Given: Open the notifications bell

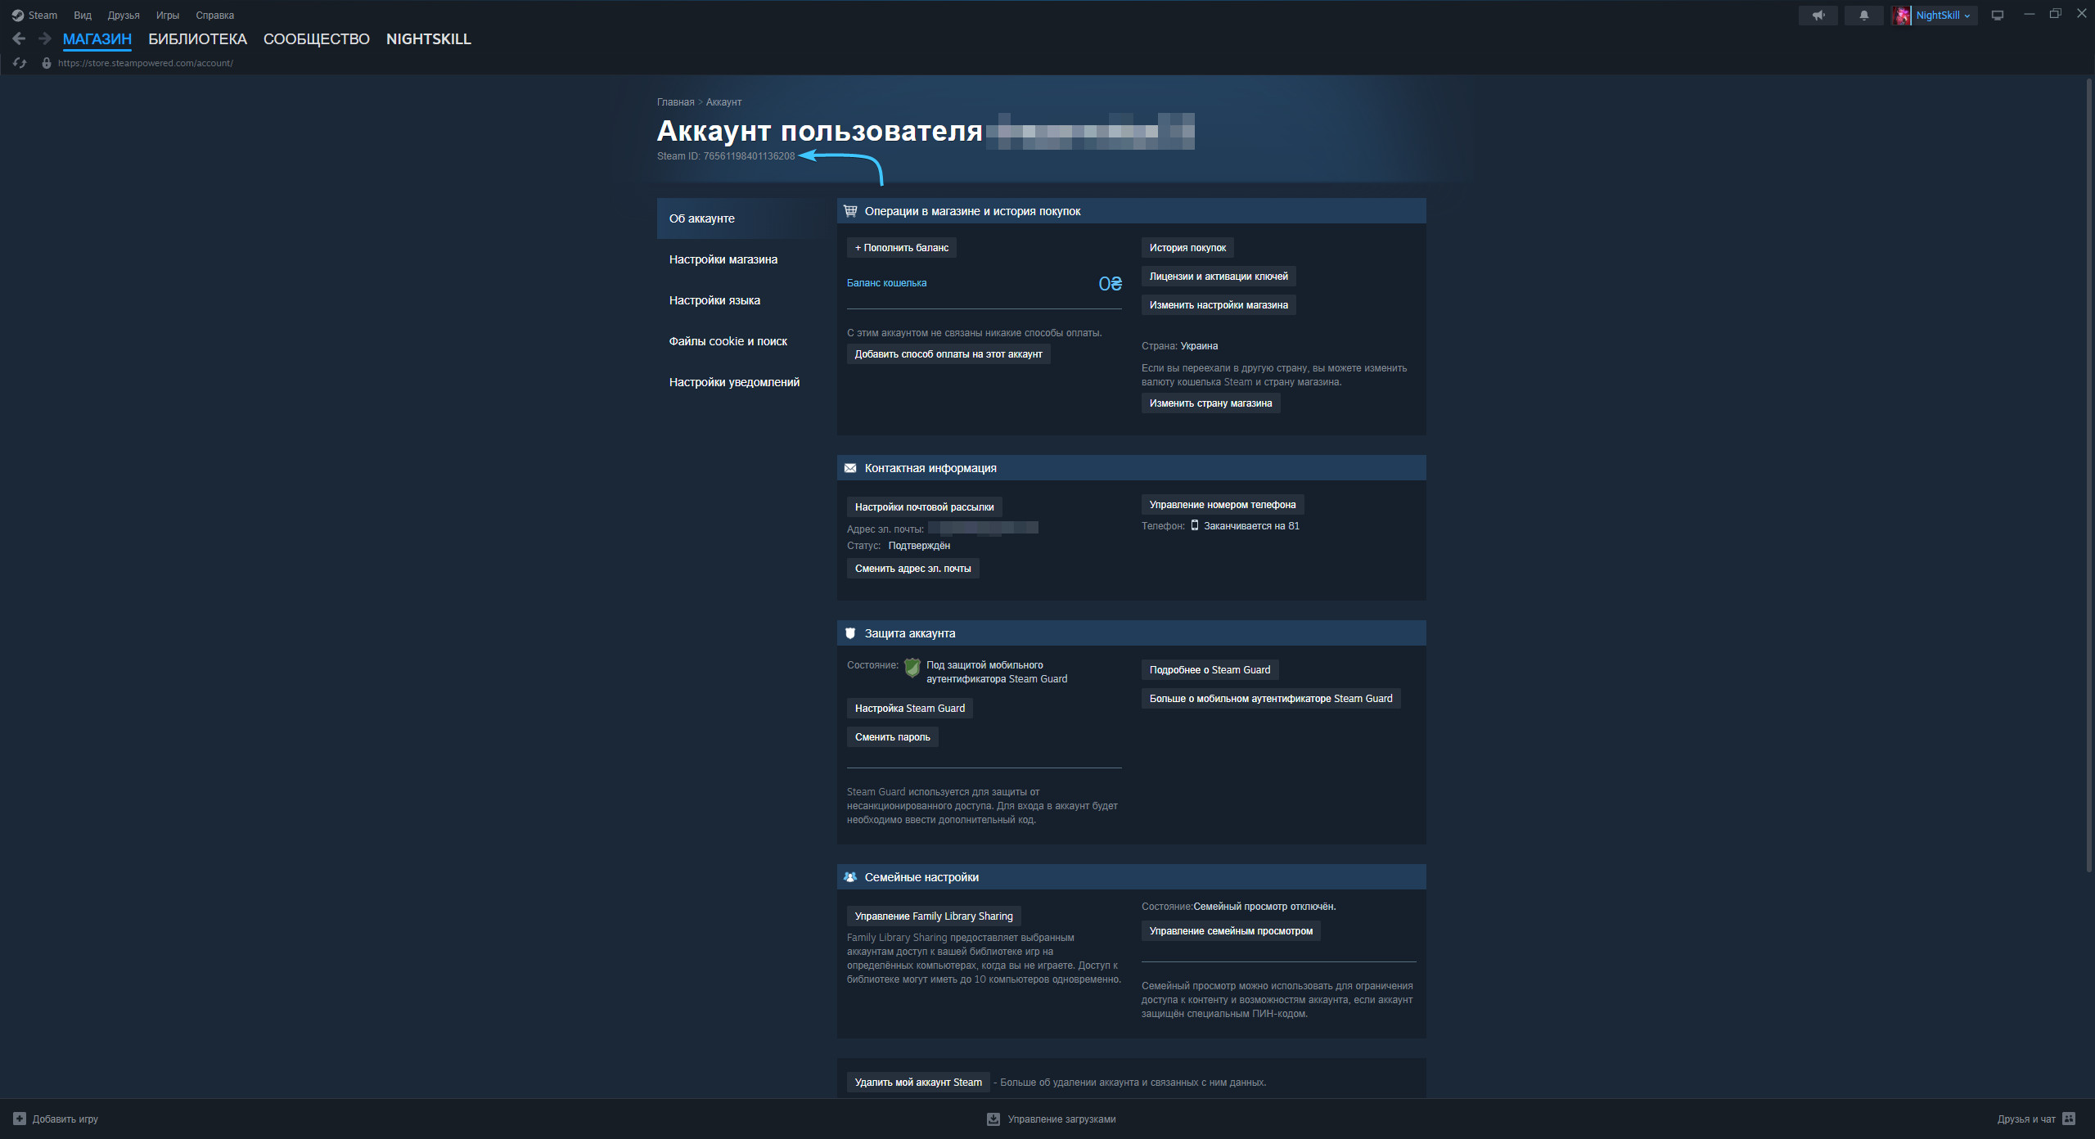Looking at the screenshot, I should tap(1863, 16).
